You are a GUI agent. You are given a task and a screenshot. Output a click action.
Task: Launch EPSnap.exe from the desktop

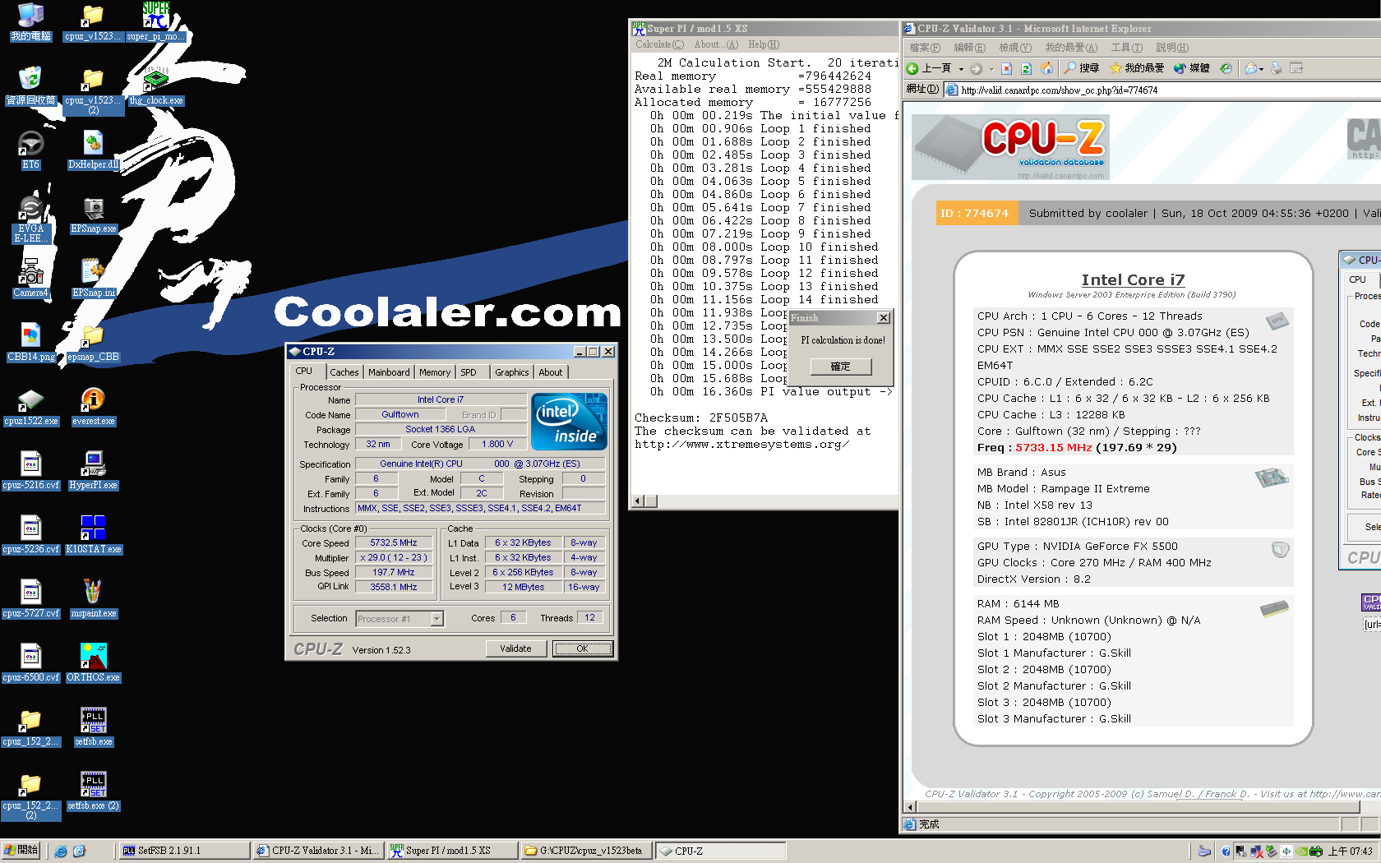pos(93,214)
